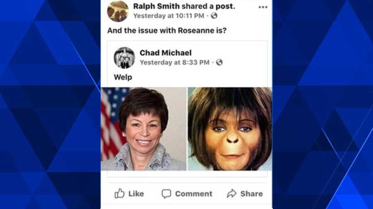The image size is (373, 209).
Task: Click Chad Michael's black-and-white profile picture
Action: click(124, 58)
